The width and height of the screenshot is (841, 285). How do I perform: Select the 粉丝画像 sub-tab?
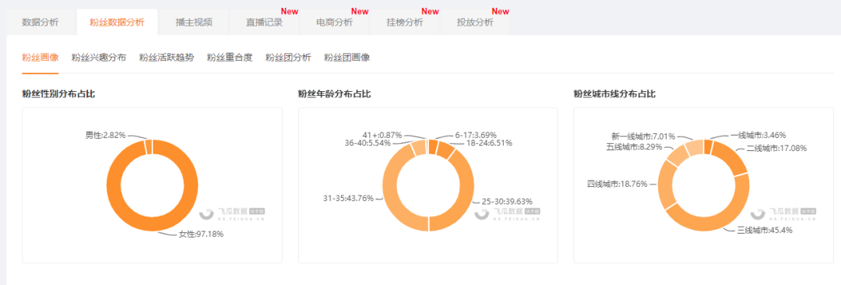coord(40,58)
